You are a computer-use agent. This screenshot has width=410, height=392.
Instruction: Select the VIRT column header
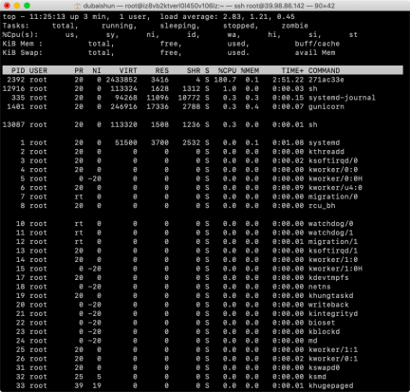point(128,70)
